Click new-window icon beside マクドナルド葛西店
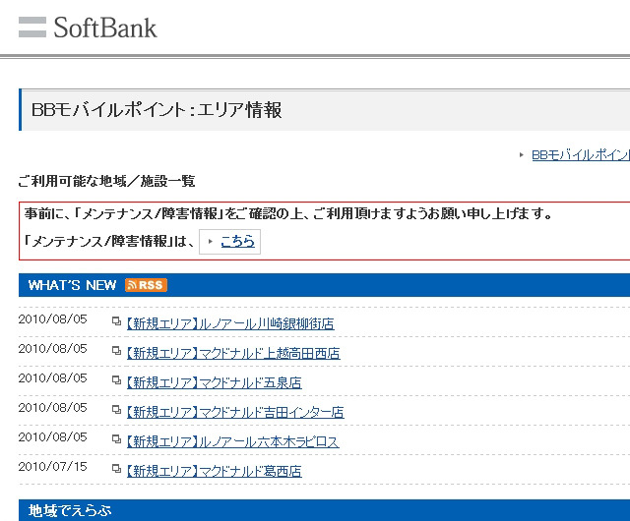 (x=116, y=468)
